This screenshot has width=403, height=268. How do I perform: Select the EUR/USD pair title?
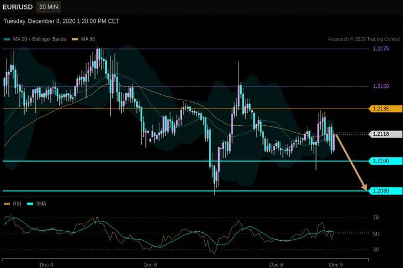[18, 7]
